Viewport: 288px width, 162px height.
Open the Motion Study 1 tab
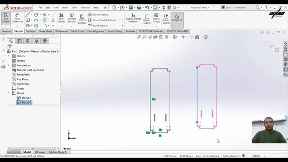[58, 152]
